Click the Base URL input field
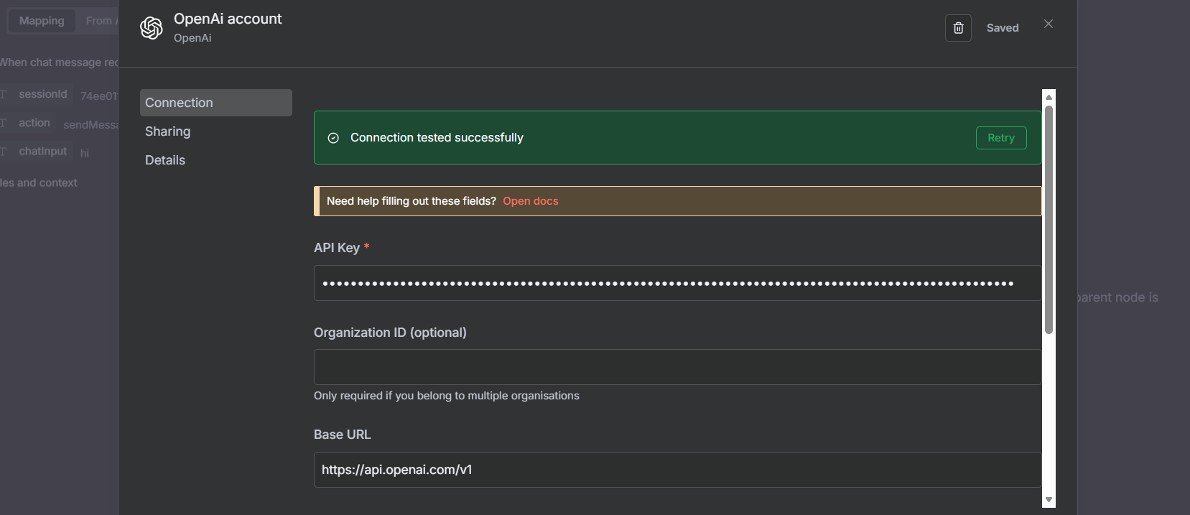1190x515 pixels. coord(677,470)
